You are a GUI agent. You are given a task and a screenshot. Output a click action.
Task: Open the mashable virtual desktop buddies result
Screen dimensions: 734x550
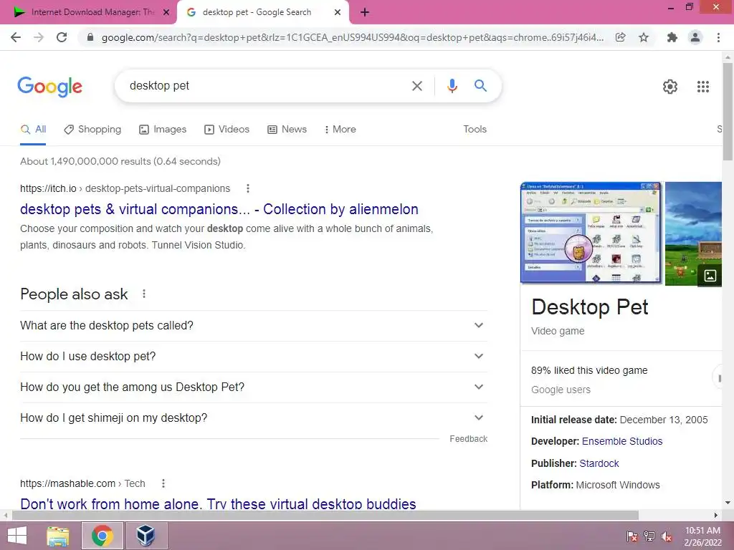[218, 503]
